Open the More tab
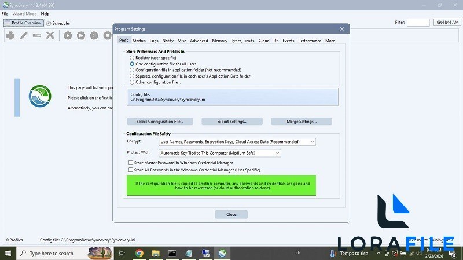 (x=330, y=41)
